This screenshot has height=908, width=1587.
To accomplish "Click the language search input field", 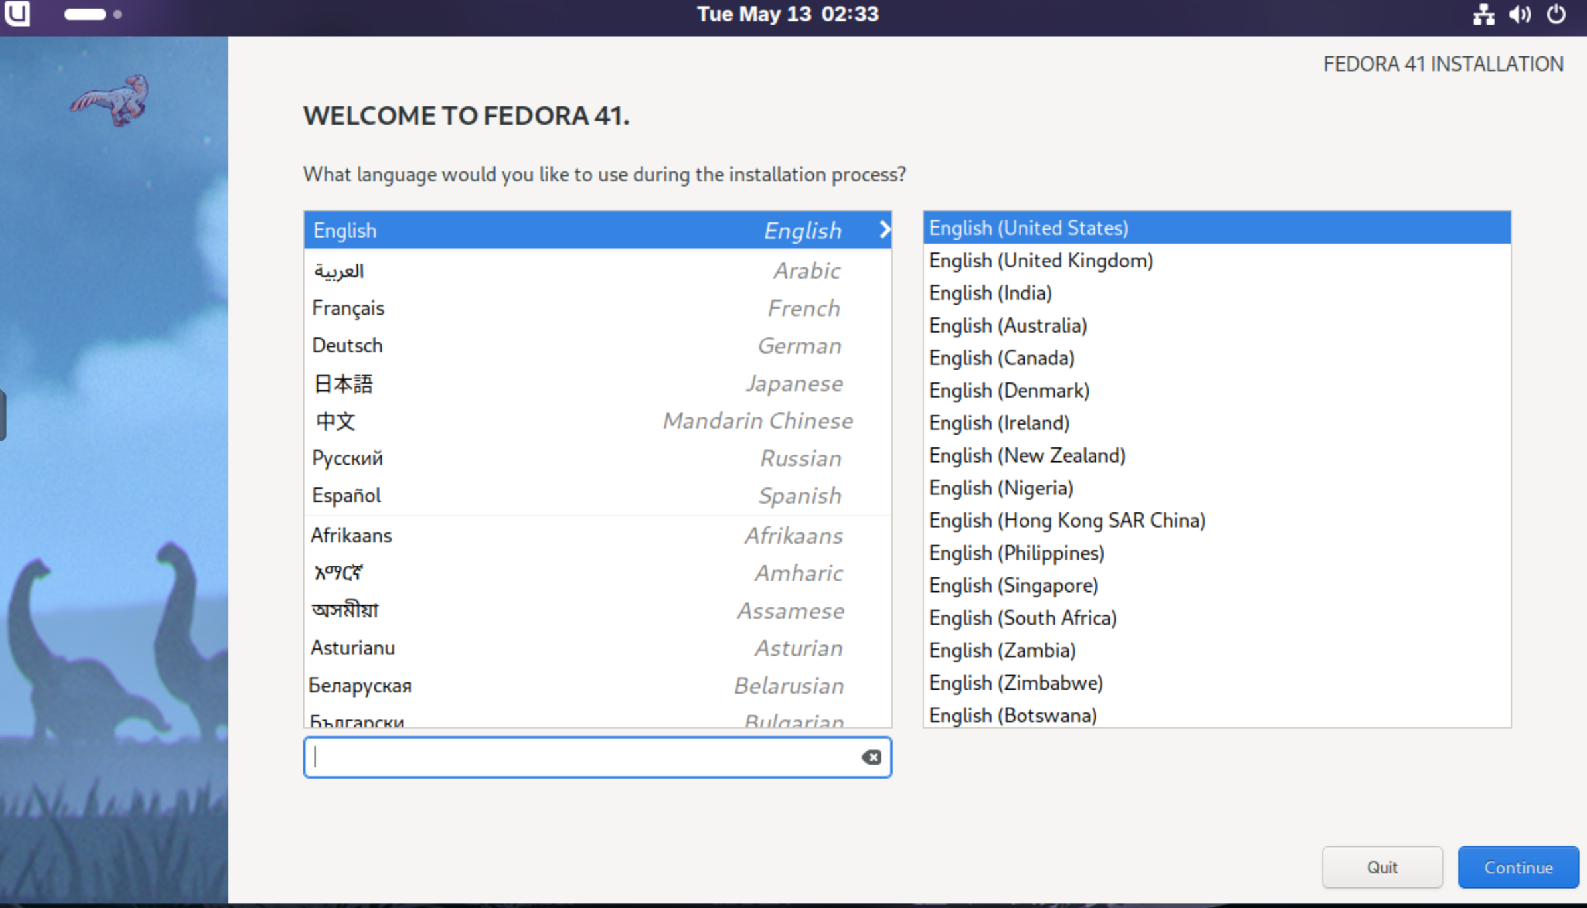I will click(x=584, y=757).
